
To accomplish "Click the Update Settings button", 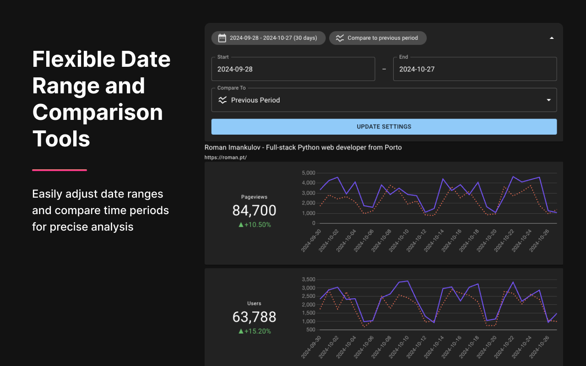I will pyautogui.click(x=384, y=127).
